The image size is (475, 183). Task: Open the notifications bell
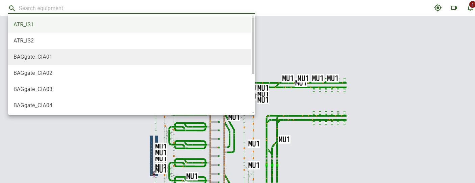pyautogui.click(x=470, y=8)
